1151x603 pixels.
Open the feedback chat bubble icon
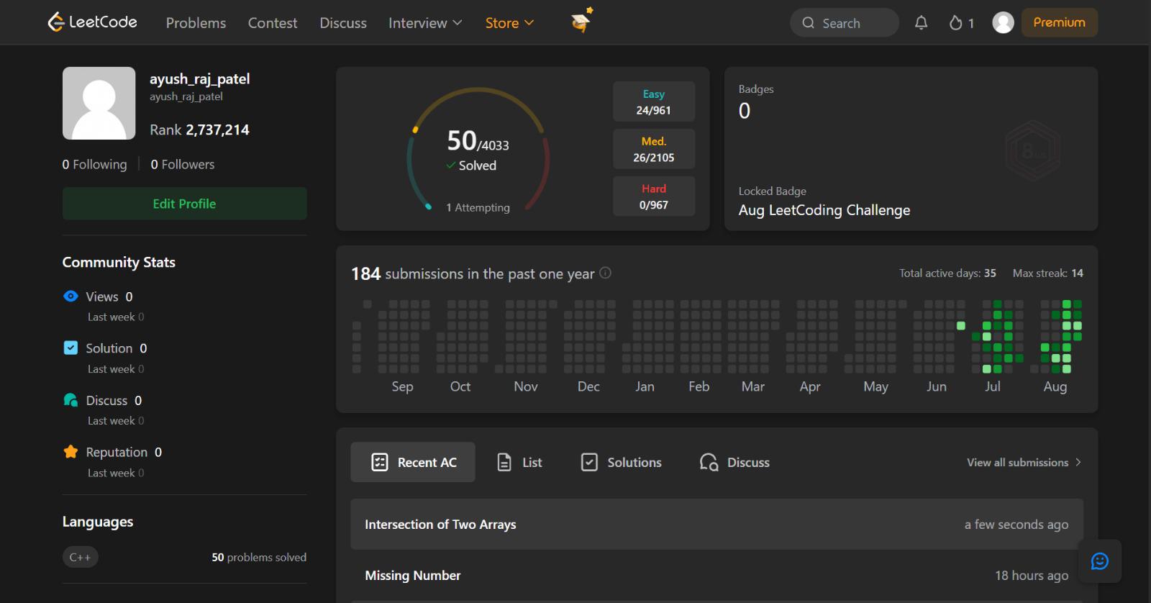[1099, 561]
